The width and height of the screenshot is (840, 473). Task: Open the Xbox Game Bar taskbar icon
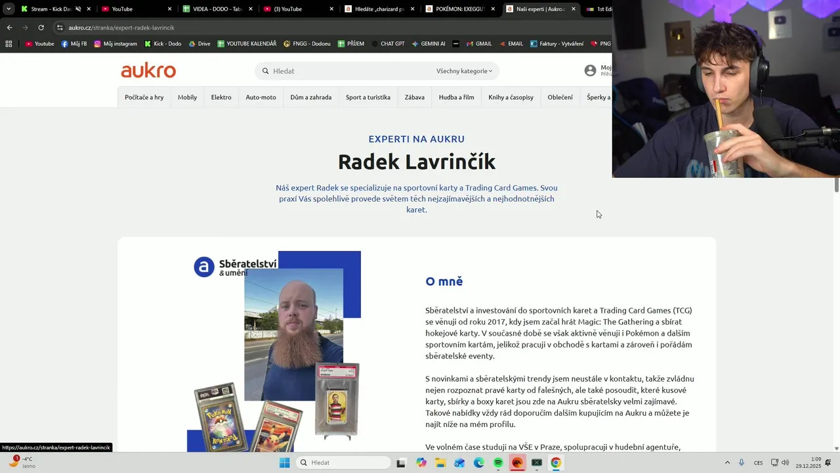point(537,462)
